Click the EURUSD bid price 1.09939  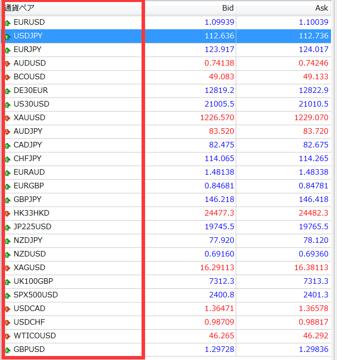(219, 22)
